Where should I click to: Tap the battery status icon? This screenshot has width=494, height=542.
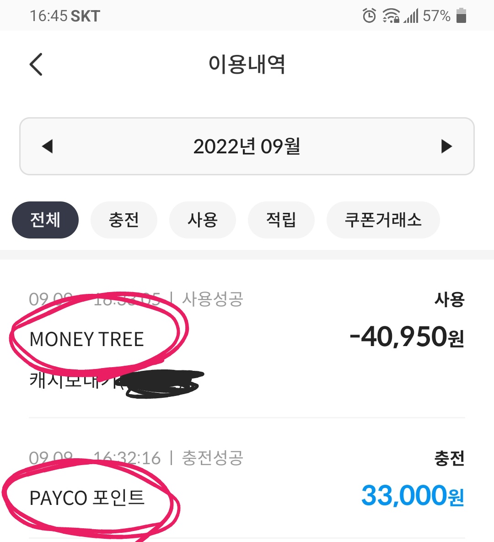coord(461,16)
